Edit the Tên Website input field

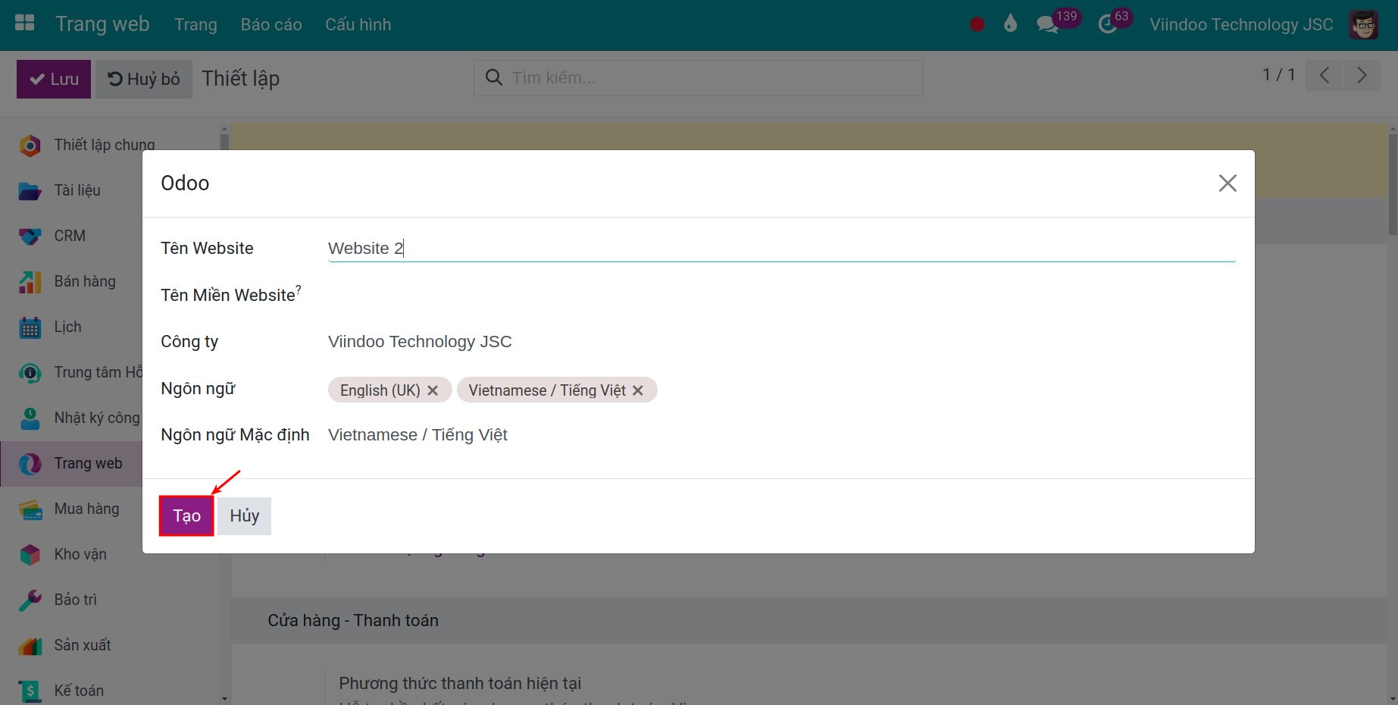(x=781, y=248)
